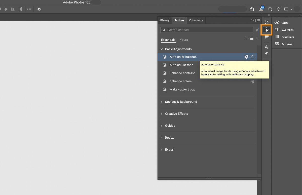Viewport: 302px width, 195px height.
Task: Open the Character panel icon
Action: (267, 47)
